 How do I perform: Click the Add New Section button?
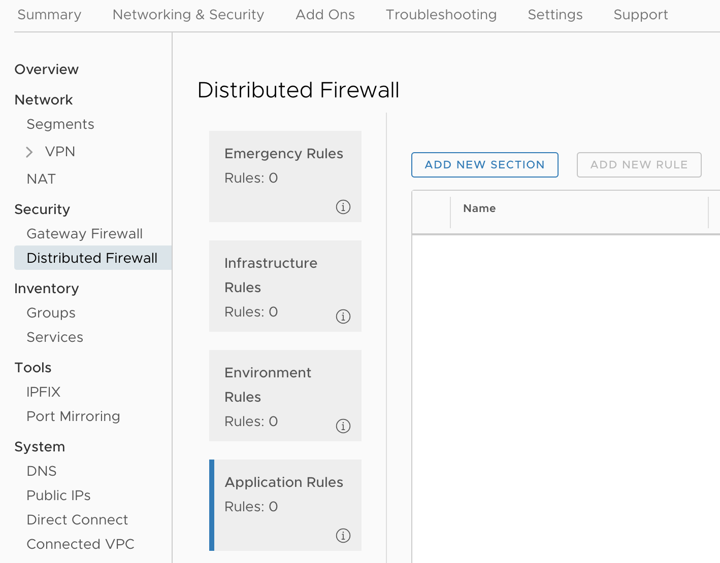click(484, 165)
